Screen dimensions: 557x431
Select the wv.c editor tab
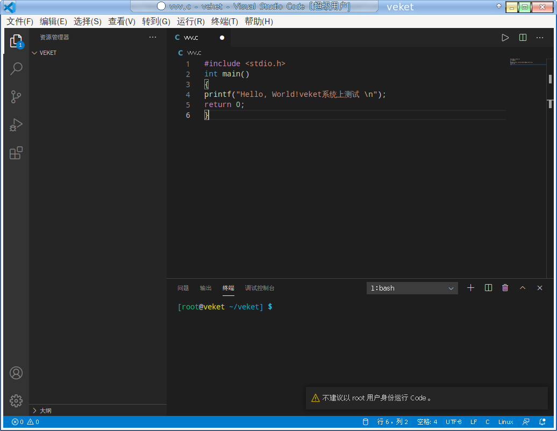tap(198, 38)
